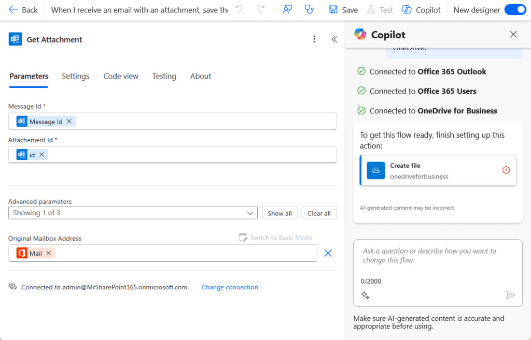Click the Message Id input field

tap(172, 121)
